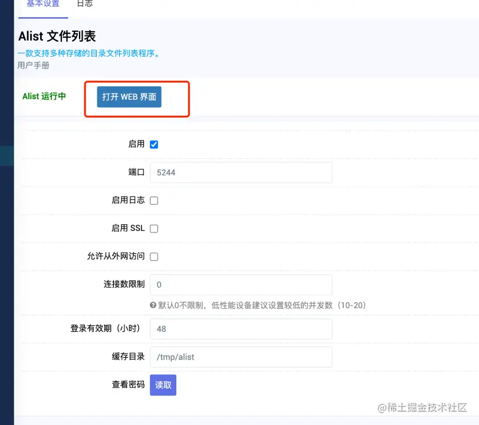This screenshot has height=425, width=479.
Task: Toggle the 启用 checkbox
Action: click(x=154, y=144)
